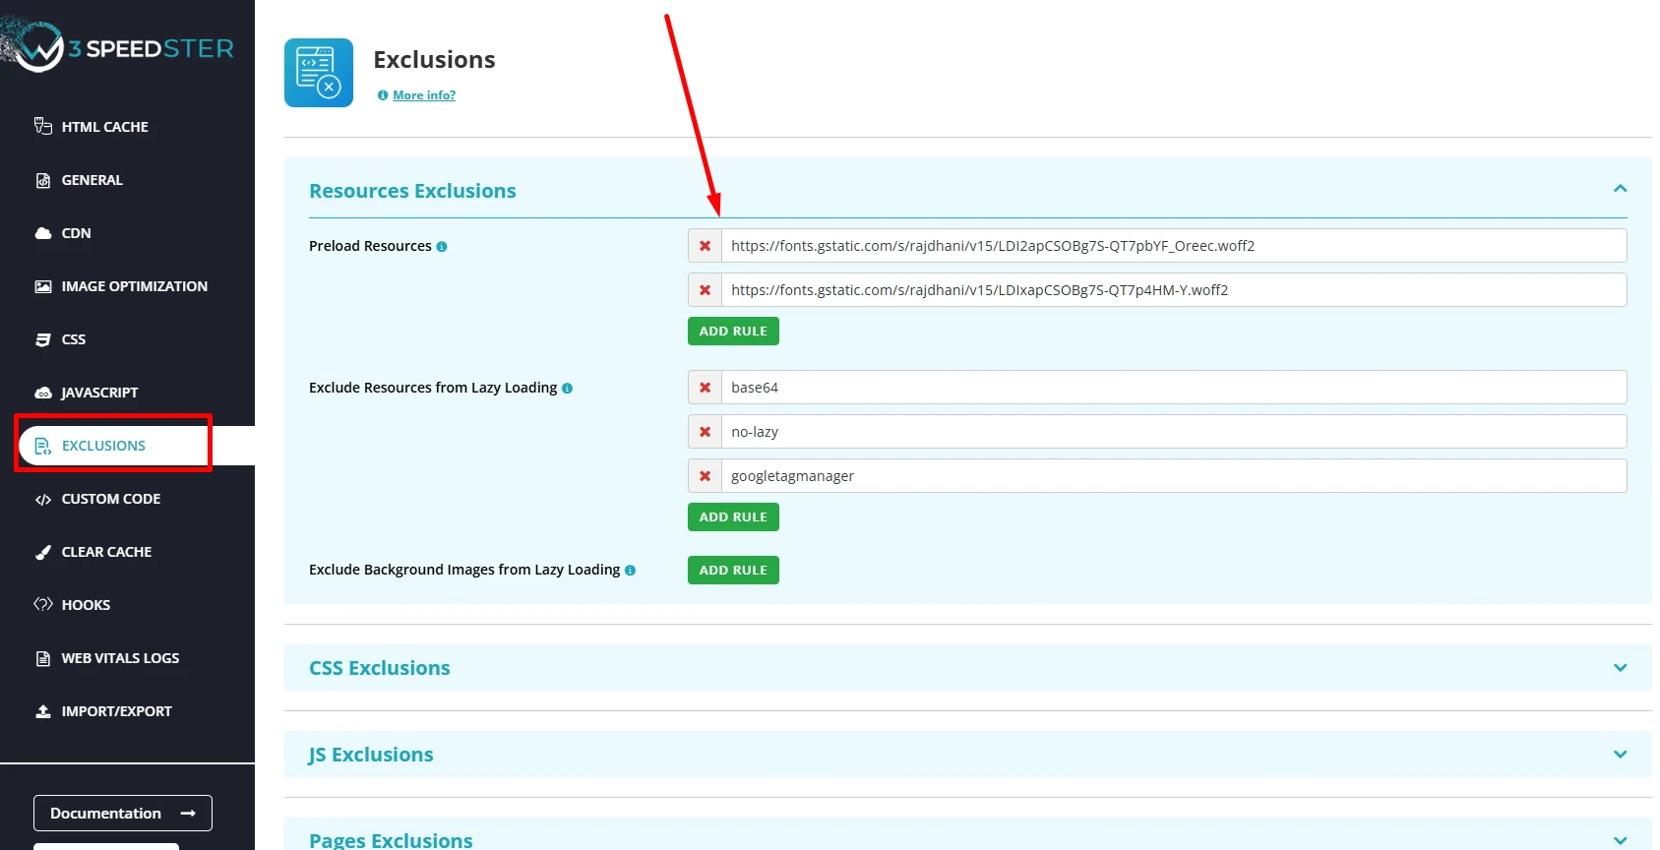
Task: Open the JavaScript settings page
Action: coord(99,393)
